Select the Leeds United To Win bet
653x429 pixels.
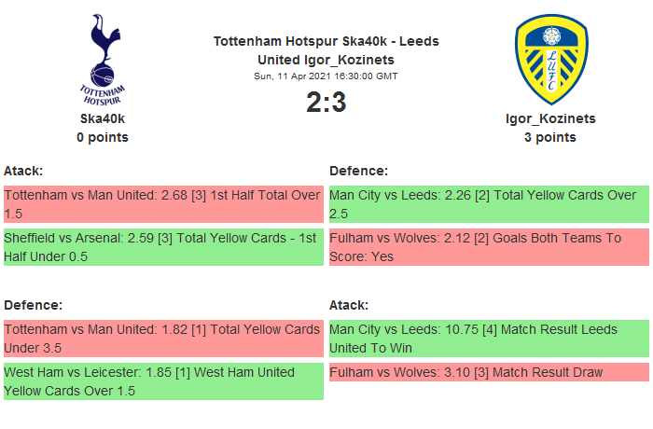click(489, 339)
